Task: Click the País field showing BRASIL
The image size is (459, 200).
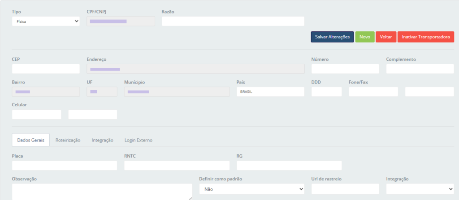Action: (270, 92)
